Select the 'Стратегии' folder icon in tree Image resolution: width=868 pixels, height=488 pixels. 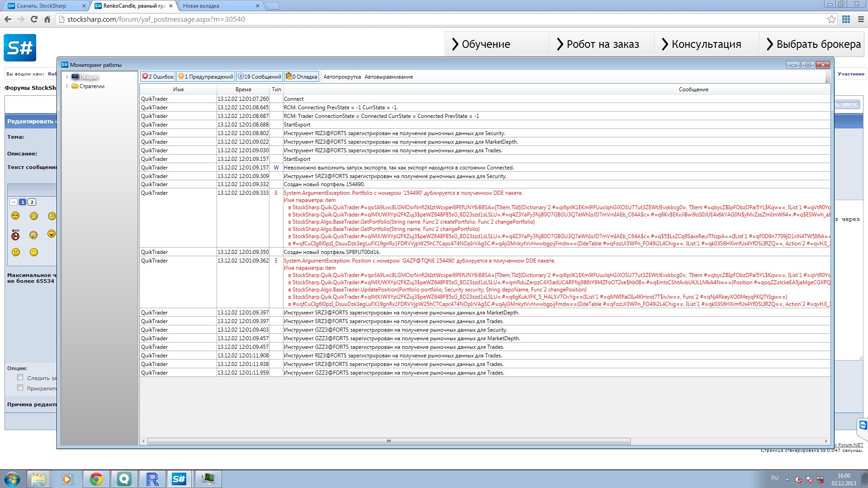(75, 86)
